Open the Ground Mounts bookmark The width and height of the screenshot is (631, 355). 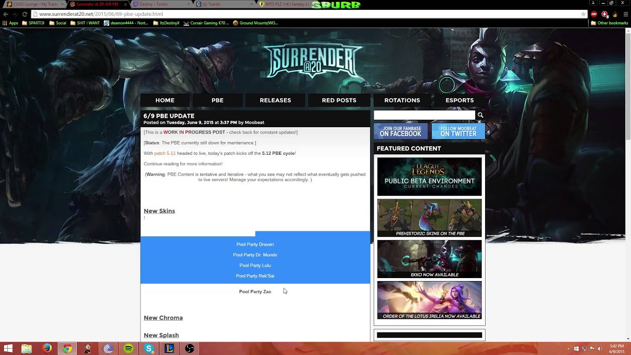point(255,23)
